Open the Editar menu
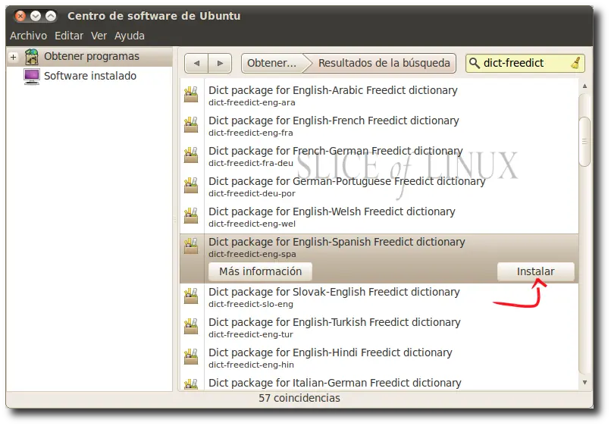 69,36
